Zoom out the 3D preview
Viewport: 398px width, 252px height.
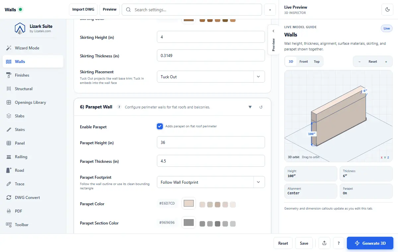pyautogui.click(x=360, y=62)
